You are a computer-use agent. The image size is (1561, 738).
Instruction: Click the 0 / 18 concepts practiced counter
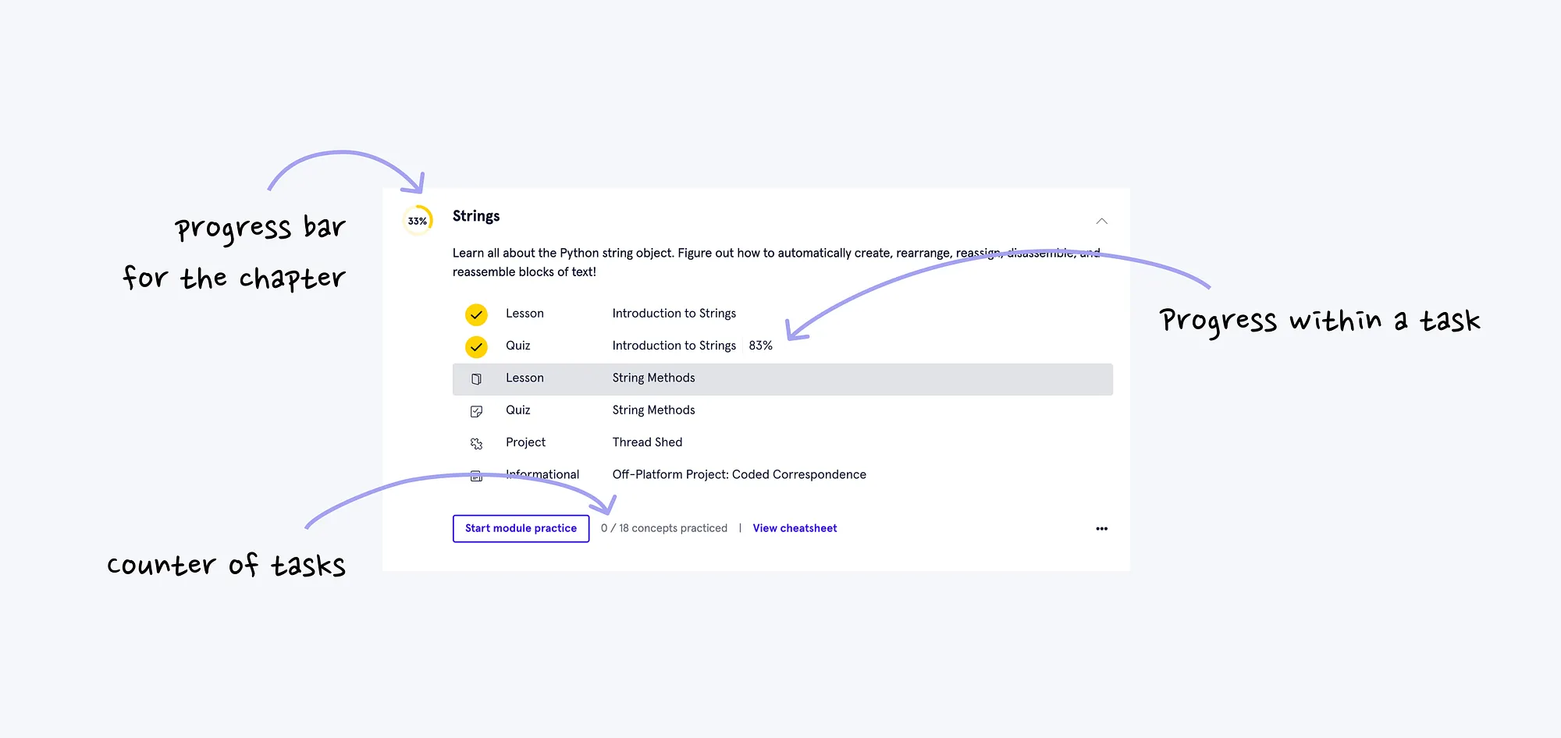click(663, 528)
